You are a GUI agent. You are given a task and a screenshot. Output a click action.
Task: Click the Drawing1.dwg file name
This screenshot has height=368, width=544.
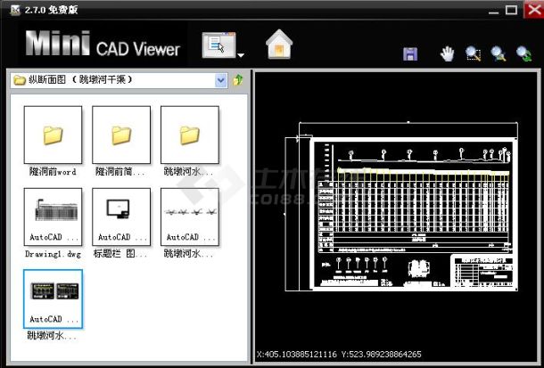pos(54,254)
